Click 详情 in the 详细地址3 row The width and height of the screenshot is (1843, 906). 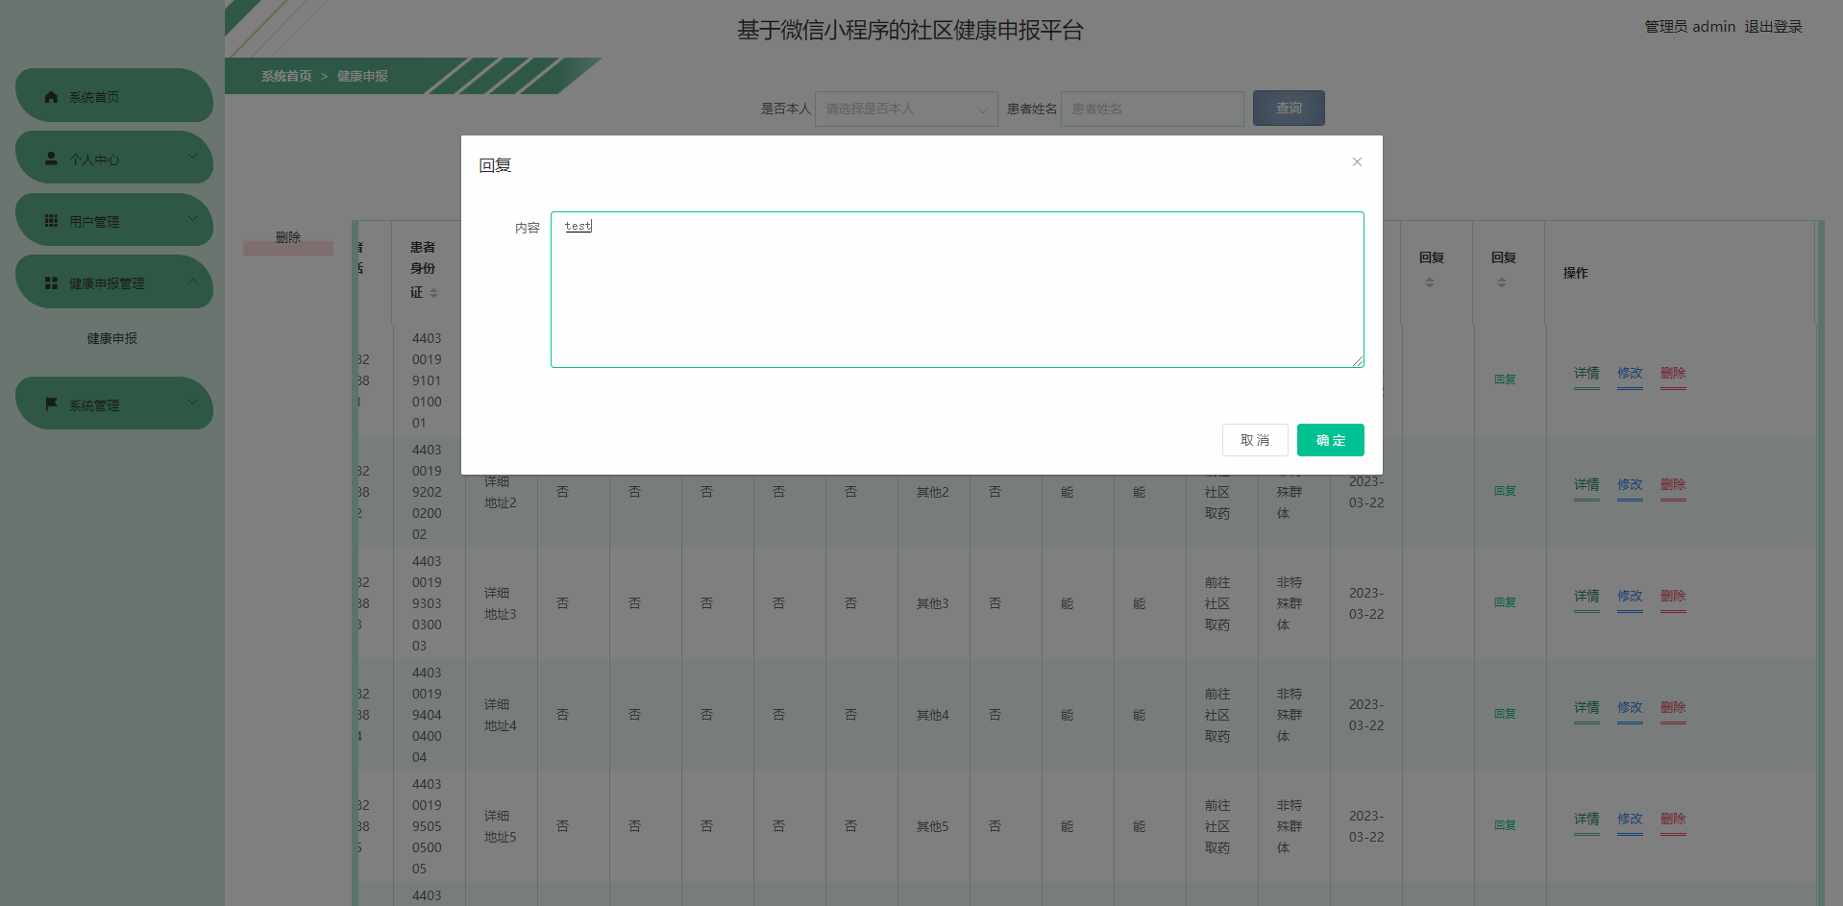(1586, 597)
